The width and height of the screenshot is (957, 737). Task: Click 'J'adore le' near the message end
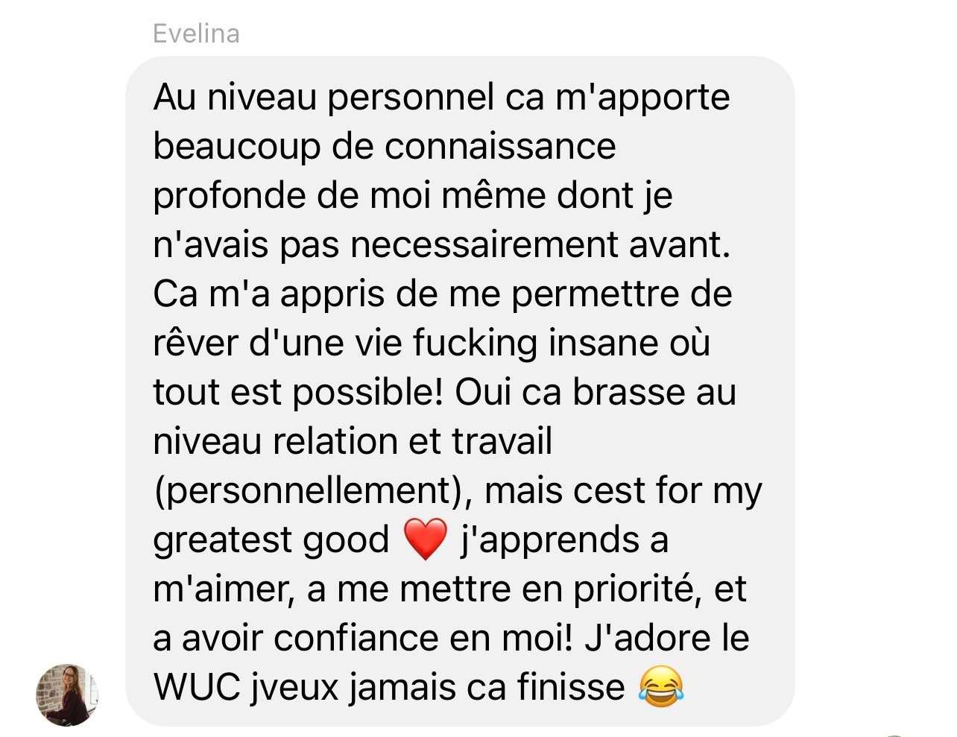[667, 638]
